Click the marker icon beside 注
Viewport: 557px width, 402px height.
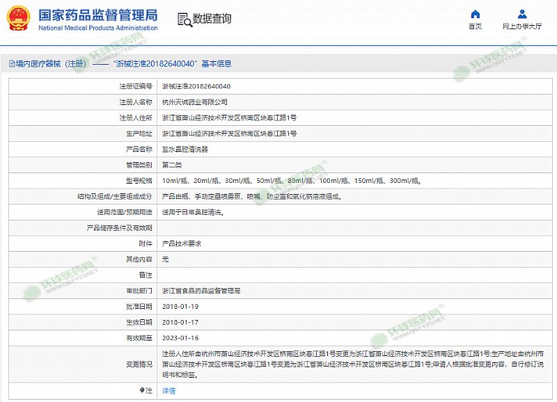pyautogui.click(x=142, y=391)
